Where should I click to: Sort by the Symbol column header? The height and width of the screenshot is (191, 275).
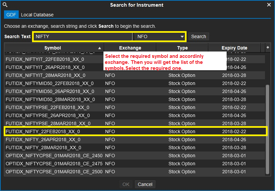(x=54, y=48)
